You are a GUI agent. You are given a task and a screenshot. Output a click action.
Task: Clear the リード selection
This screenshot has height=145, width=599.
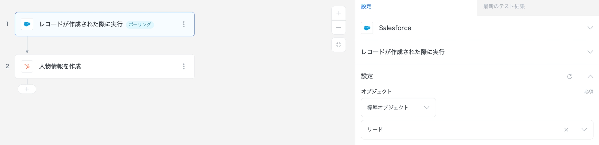[x=566, y=130]
